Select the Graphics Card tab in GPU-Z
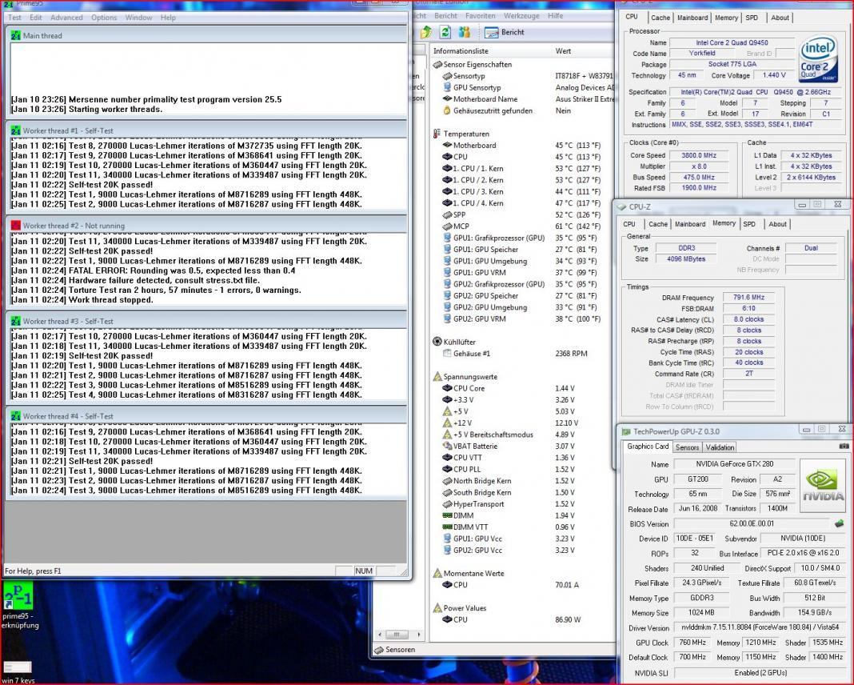Screen dimensions: 854x685 648,447
